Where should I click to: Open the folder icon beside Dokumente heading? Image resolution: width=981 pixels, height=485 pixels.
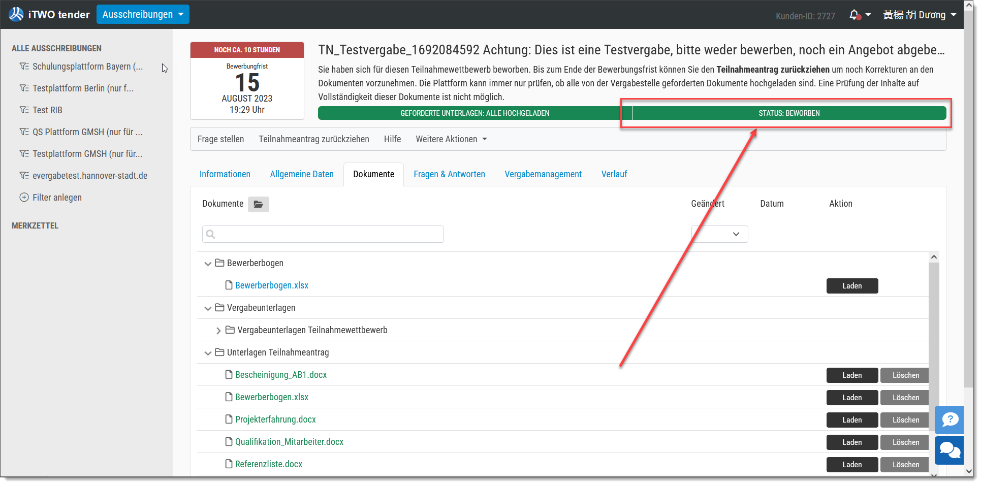point(259,204)
